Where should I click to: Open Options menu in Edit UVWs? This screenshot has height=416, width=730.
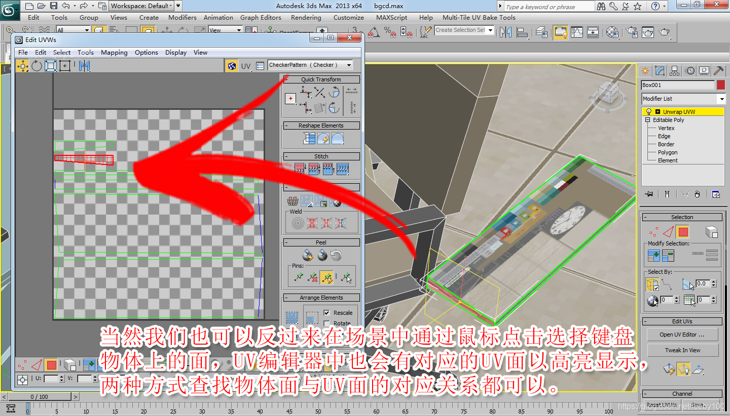click(x=147, y=53)
